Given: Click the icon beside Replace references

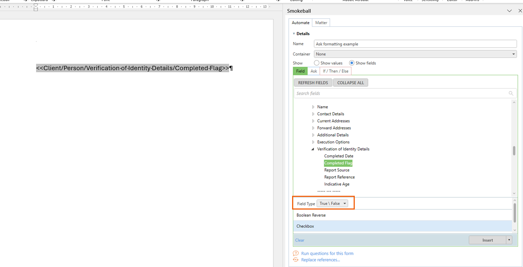Looking at the screenshot, I should tap(296, 260).
